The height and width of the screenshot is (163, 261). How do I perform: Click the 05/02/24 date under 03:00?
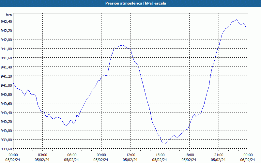click(x=42, y=160)
